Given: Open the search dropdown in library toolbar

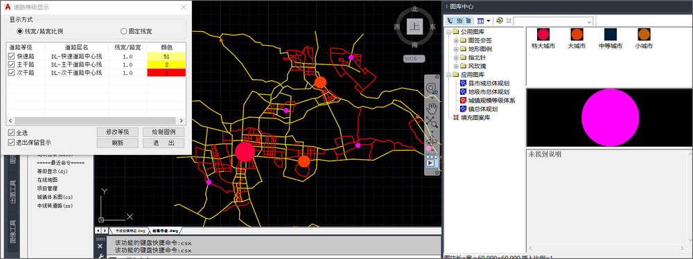Looking at the screenshot, I should point(589,21).
